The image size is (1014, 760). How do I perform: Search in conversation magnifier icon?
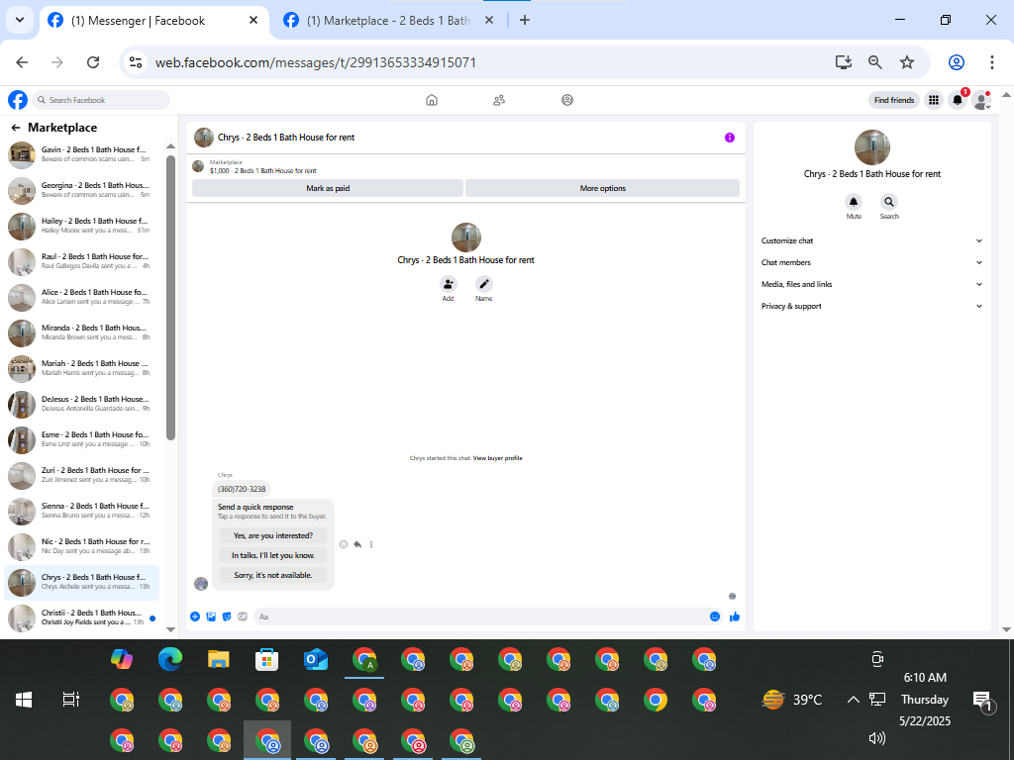(889, 202)
